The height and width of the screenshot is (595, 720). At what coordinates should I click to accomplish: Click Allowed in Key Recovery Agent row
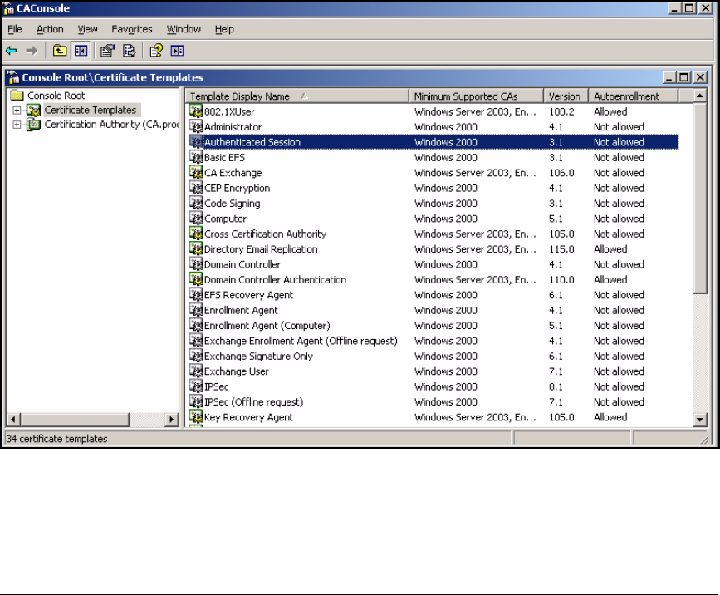(x=610, y=417)
